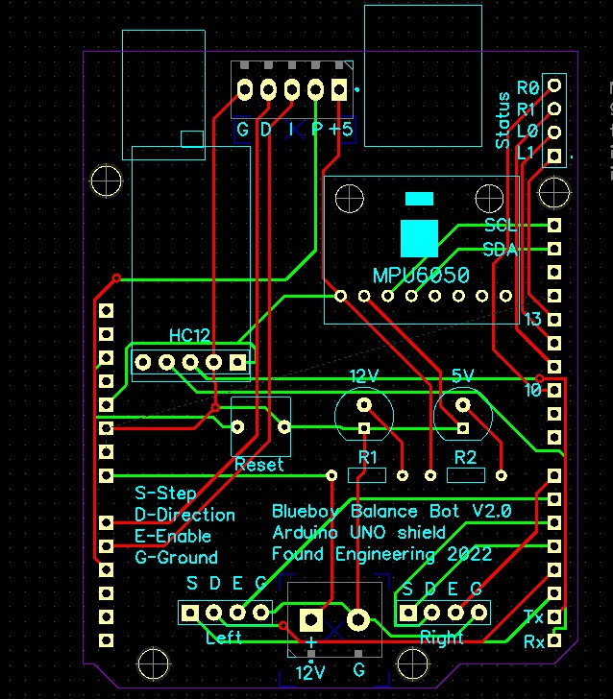
Task: Click the SCL header pad
Action: [x=553, y=226]
